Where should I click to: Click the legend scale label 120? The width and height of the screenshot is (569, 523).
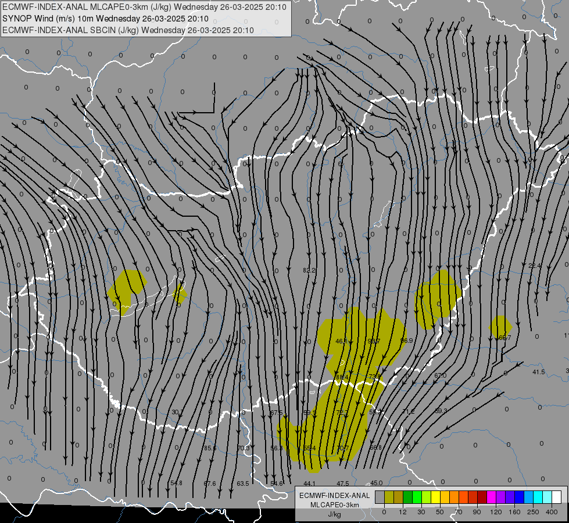(x=496, y=513)
